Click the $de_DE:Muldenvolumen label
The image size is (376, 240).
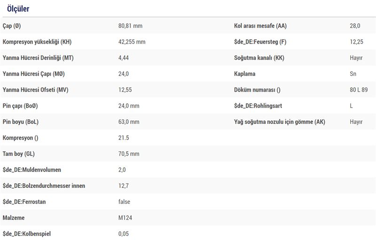(31, 170)
